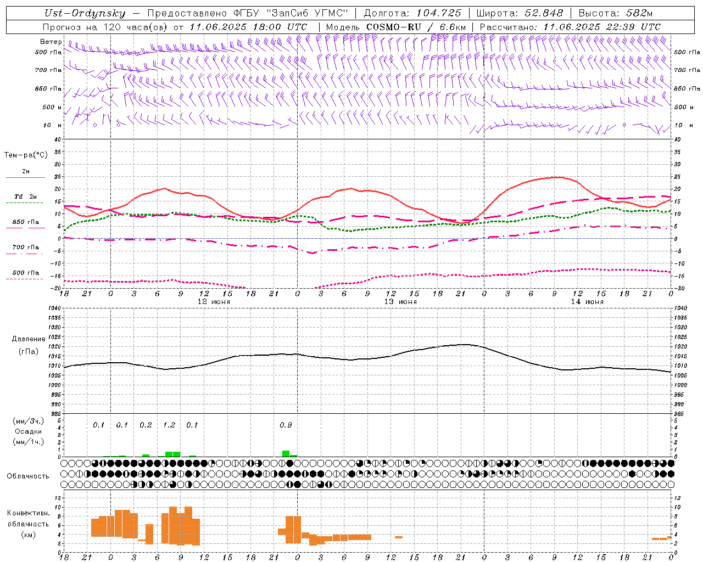Click the '0.9' precipitation amount value
703x562 pixels.
(286, 425)
